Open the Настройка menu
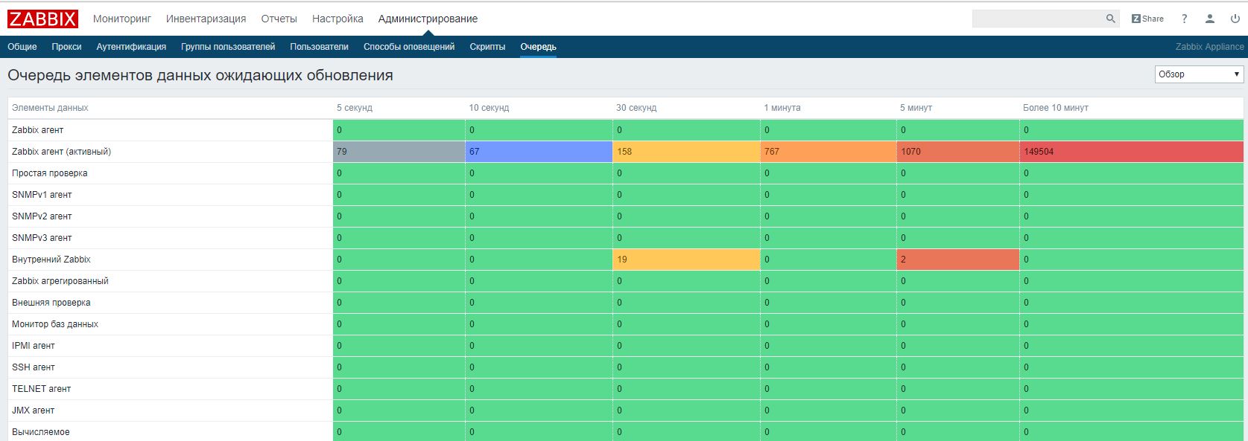 click(338, 19)
